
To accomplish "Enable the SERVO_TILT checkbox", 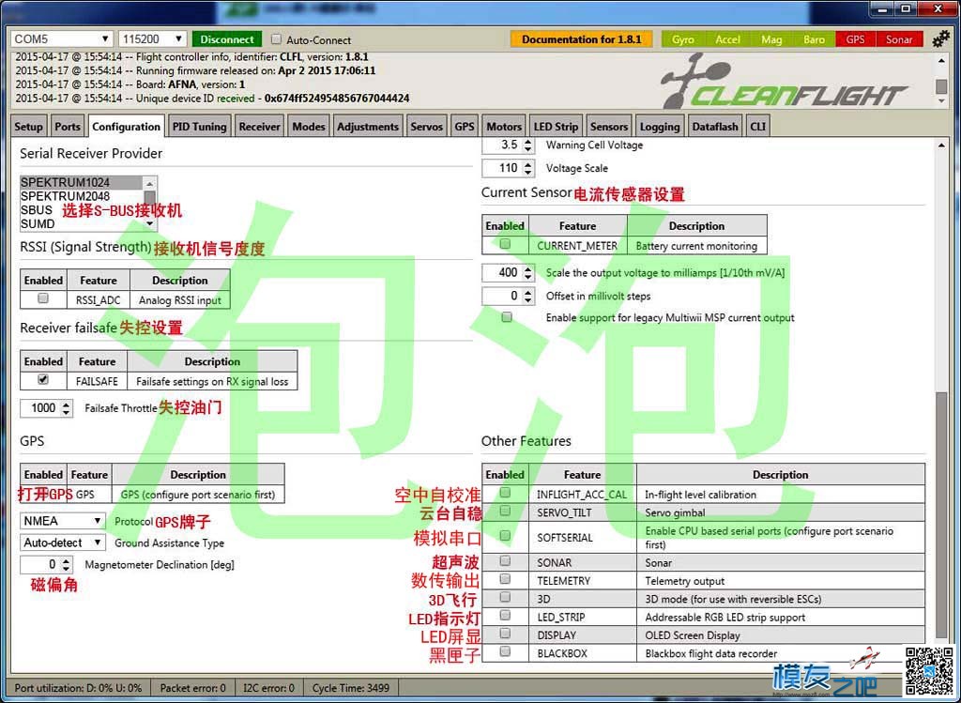I will (x=505, y=511).
